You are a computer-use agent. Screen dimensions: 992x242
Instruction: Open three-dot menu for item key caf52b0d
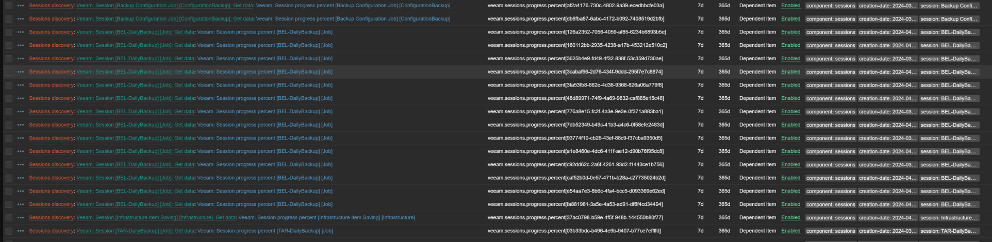tap(21, 178)
